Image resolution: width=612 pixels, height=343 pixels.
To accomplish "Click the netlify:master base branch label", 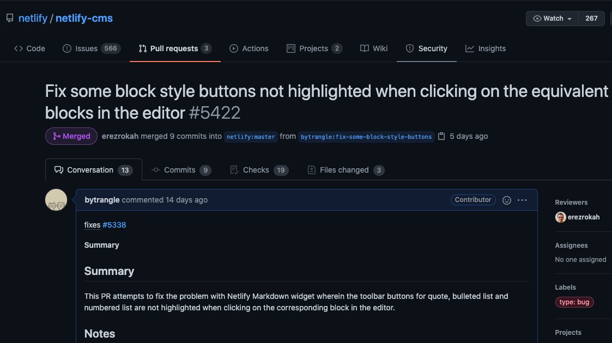I will 251,137.
